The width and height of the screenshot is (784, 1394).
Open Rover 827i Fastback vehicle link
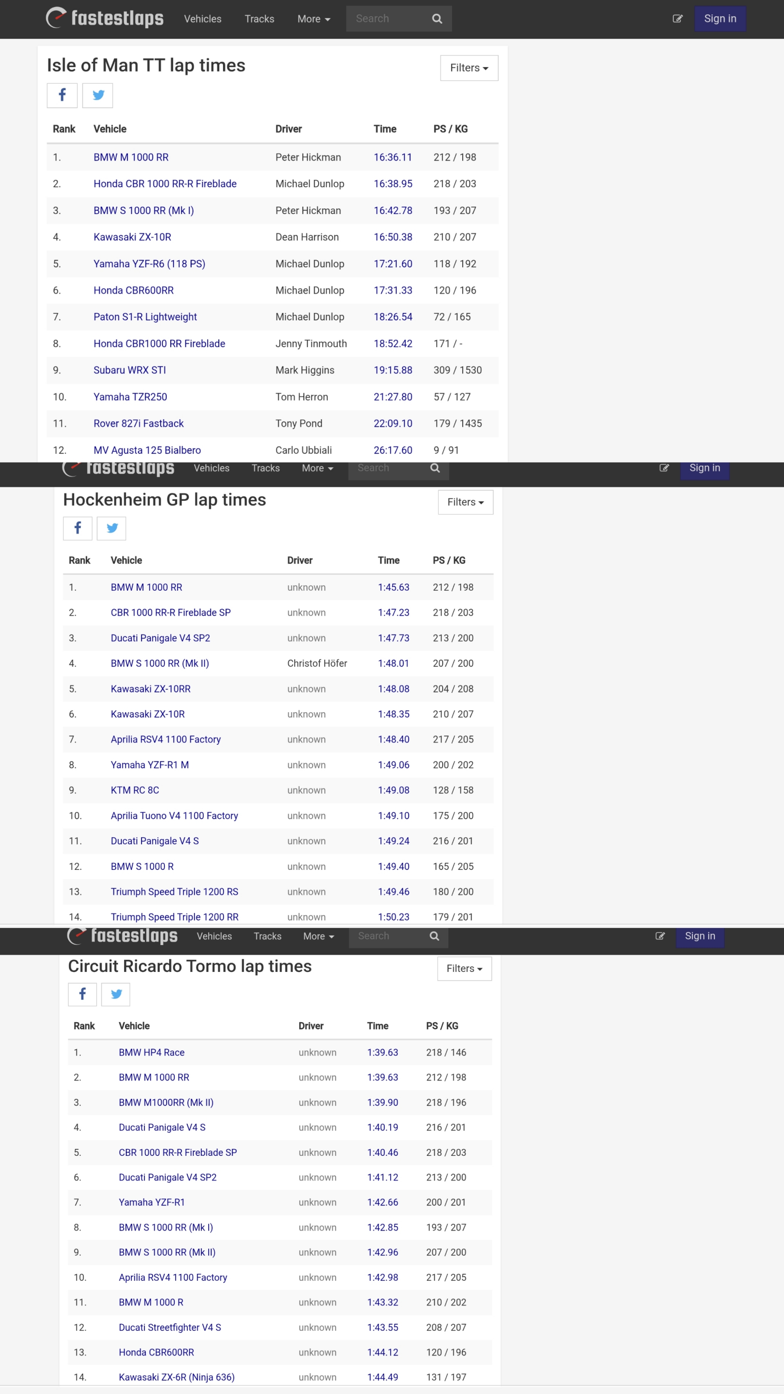click(x=138, y=424)
